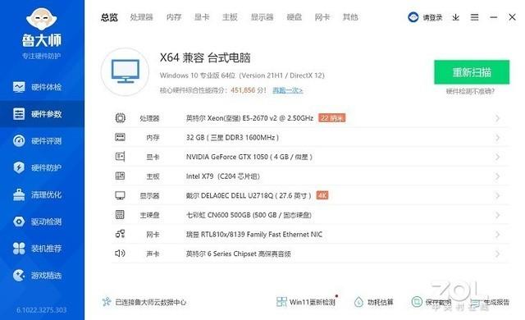Click 请登录 to sign in
The height and width of the screenshot is (320, 525).
tap(432, 17)
